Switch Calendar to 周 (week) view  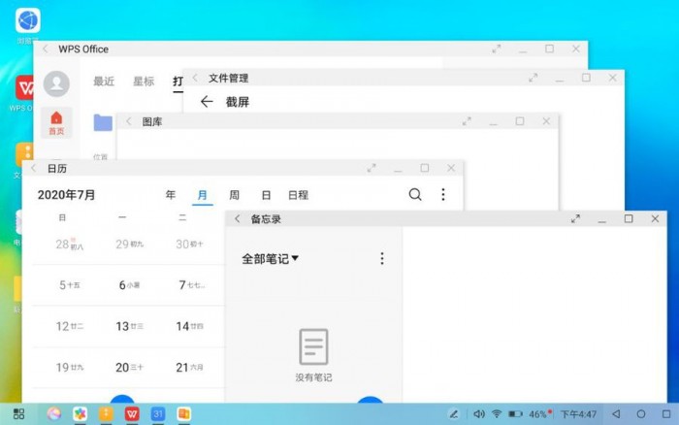point(234,195)
